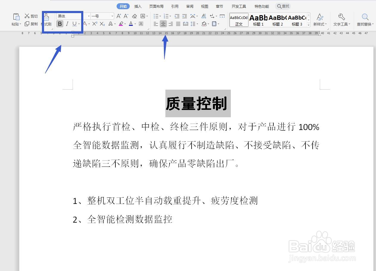Click the highlight color marker swatch

[121, 24]
